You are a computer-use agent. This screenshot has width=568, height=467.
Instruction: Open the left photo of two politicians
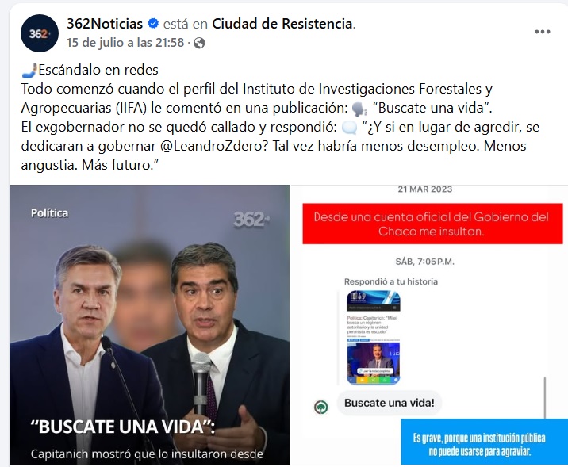click(x=149, y=325)
